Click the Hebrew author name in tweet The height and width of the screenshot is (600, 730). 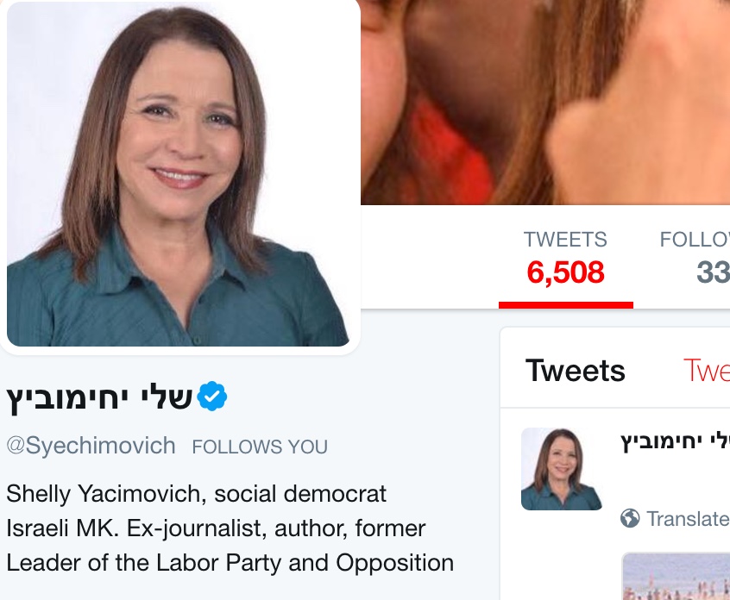tap(675, 441)
